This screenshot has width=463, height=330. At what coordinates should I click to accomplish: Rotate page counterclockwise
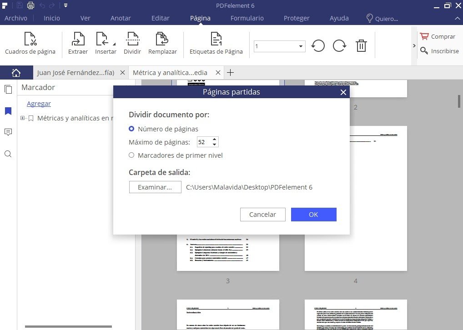[x=318, y=46]
